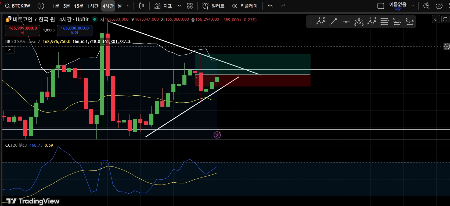
Task: Select the Elliott wave 1-5 drawing tool
Action: point(372,21)
